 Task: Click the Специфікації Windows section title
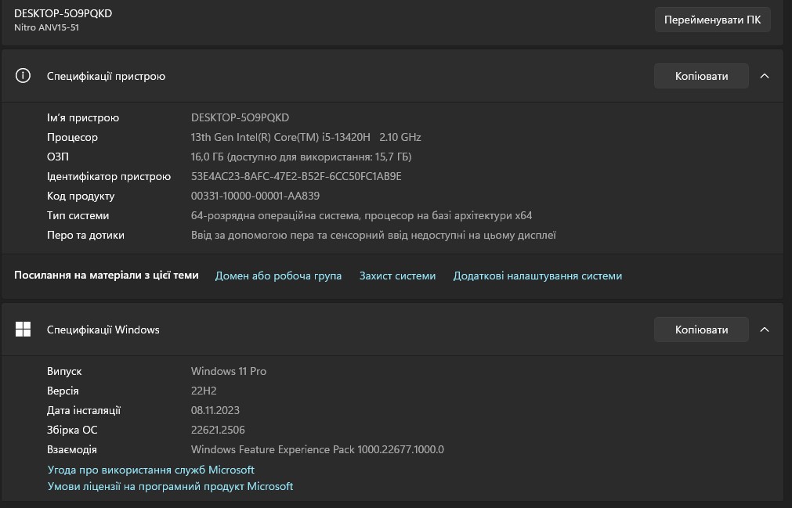point(103,330)
